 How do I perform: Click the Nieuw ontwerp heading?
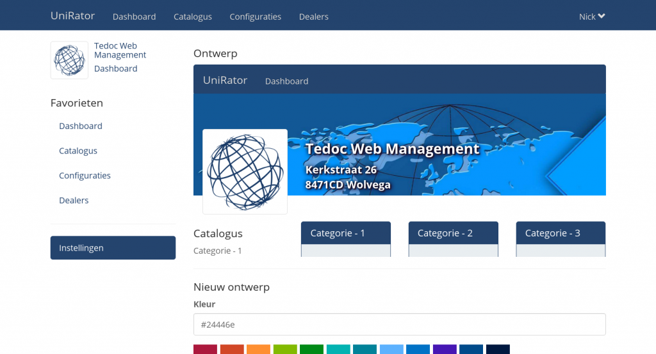[x=231, y=287]
